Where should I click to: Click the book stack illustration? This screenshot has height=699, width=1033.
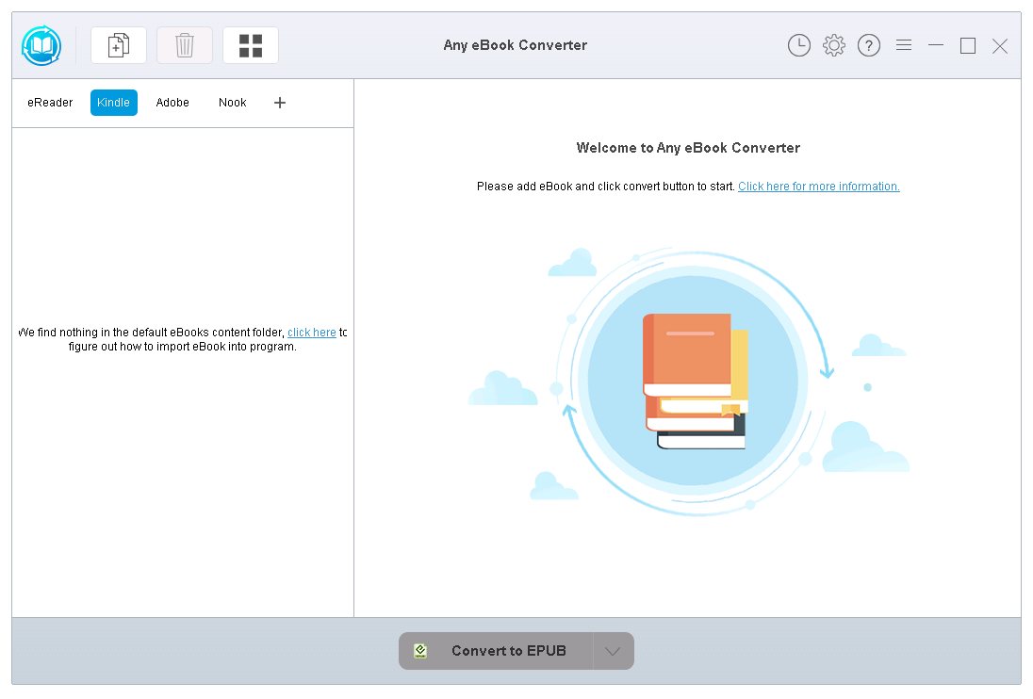click(x=695, y=382)
